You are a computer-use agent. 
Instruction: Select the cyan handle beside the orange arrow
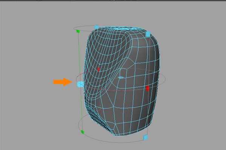click(x=80, y=85)
